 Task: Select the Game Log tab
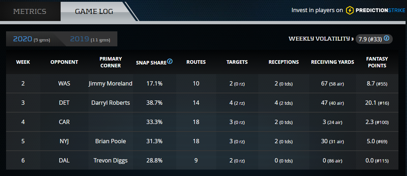[94, 11]
